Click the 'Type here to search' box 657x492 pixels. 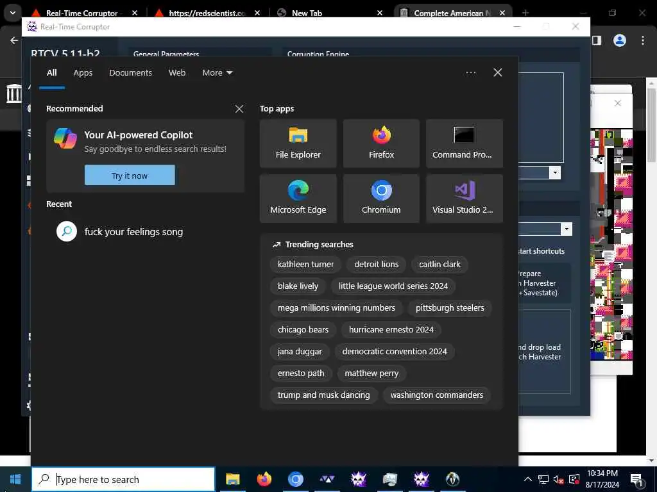(124, 479)
